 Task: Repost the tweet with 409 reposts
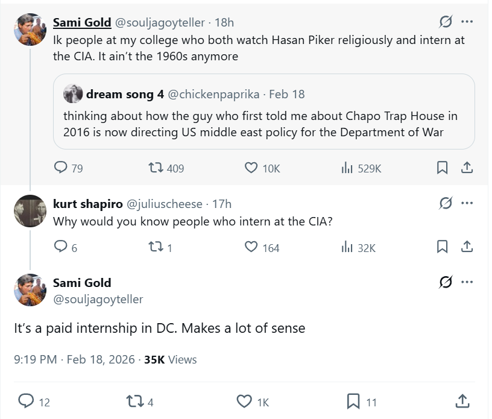pyautogui.click(x=157, y=168)
